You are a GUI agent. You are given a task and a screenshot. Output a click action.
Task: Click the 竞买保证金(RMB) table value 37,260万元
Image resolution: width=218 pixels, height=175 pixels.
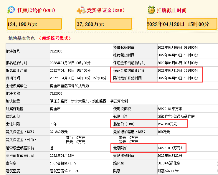(59, 132)
